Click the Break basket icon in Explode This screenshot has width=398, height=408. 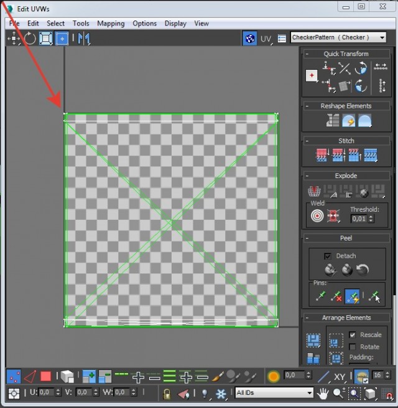pyautogui.click(x=314, y=191)
